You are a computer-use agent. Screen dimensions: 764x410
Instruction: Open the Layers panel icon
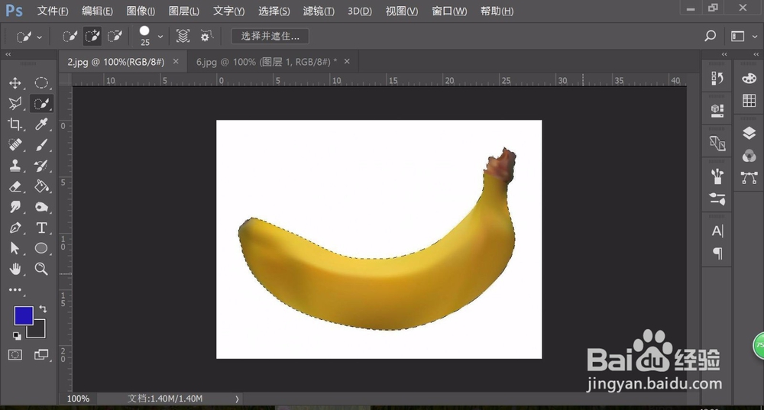point(749,133)
